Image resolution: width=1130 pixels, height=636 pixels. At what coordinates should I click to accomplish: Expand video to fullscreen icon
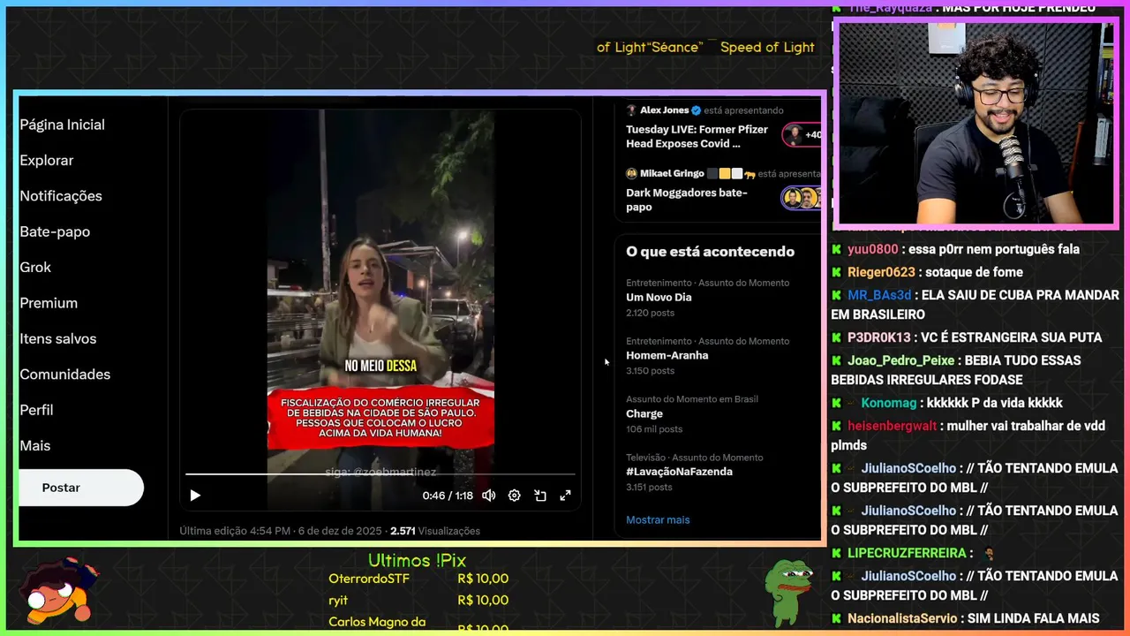pos(565,496)
